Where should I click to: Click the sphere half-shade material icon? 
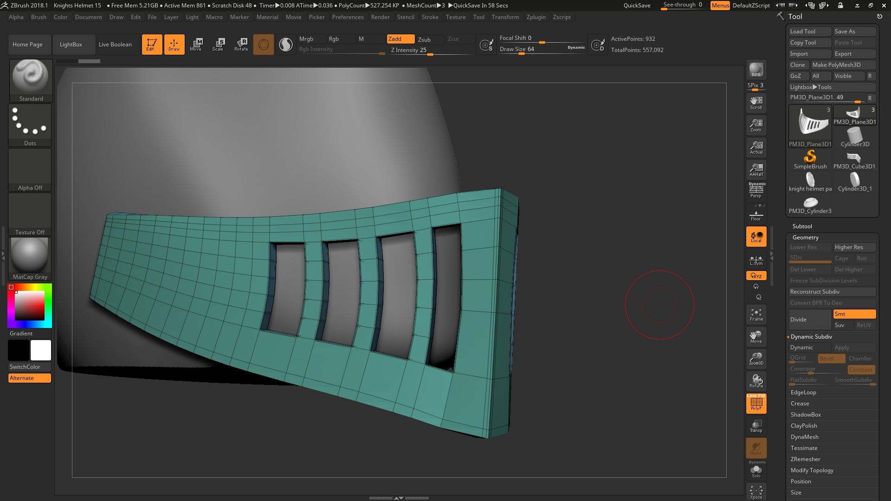coord(286,45)
